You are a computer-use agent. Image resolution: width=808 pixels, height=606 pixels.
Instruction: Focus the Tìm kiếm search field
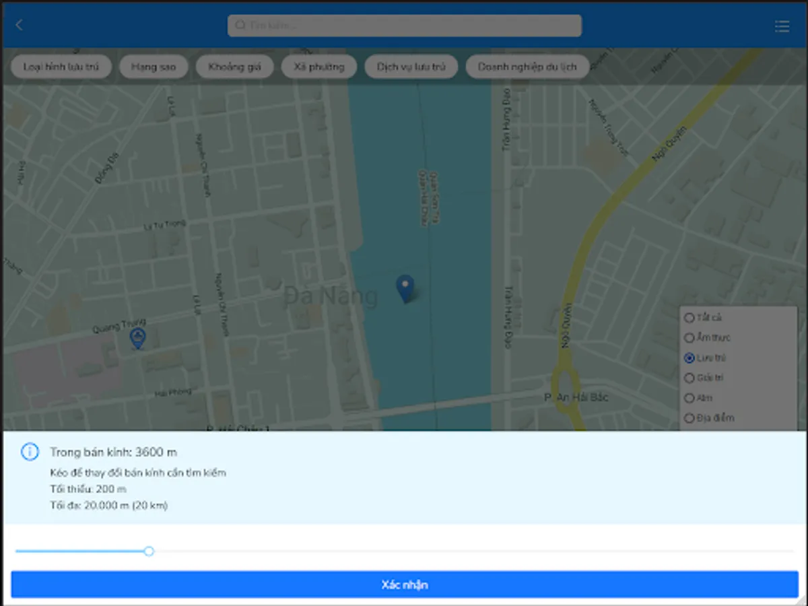(x=405, y=26)
